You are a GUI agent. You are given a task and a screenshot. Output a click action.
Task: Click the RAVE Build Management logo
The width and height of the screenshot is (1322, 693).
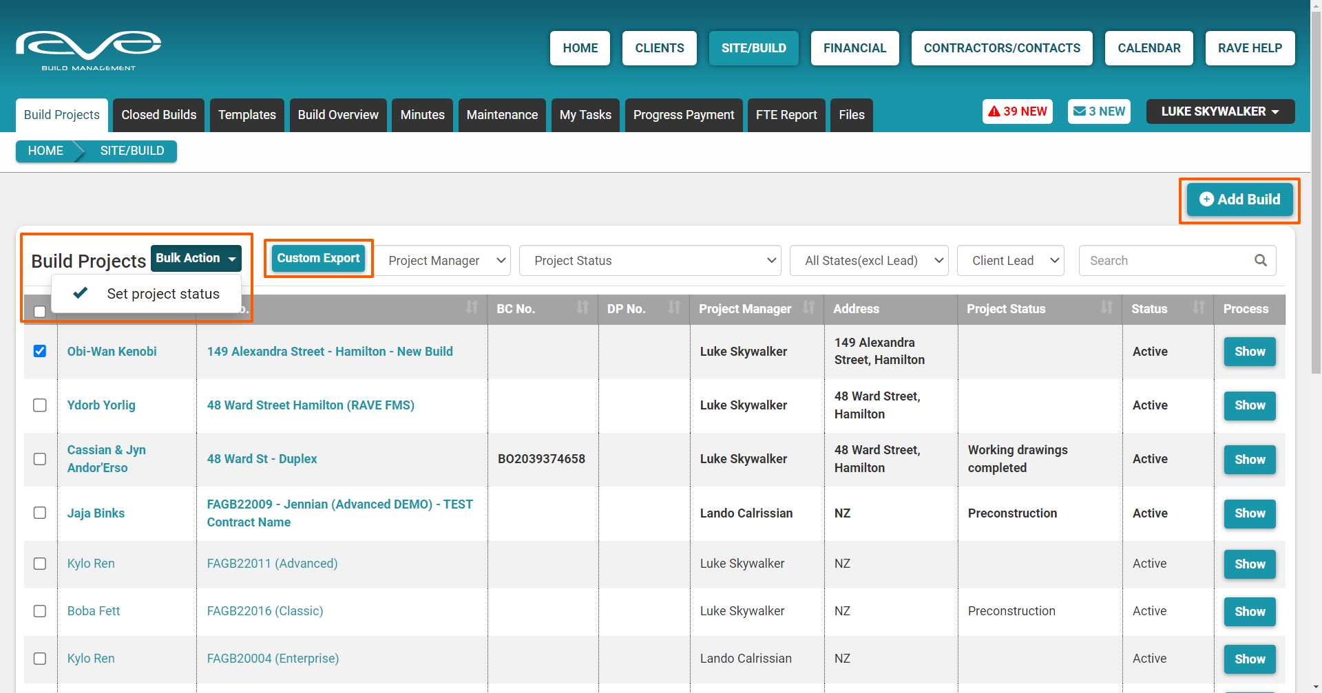pyautogui.click(x=88, y=50)
